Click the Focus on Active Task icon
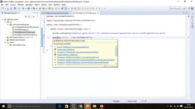Image resolution: width=195 pixels, height=109 pixels. pos(34,17)
